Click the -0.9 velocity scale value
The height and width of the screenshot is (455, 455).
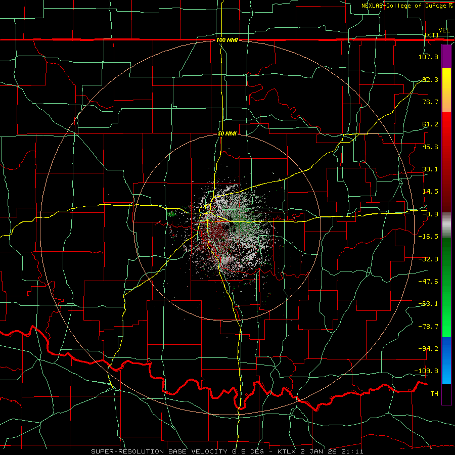[430, 214]
